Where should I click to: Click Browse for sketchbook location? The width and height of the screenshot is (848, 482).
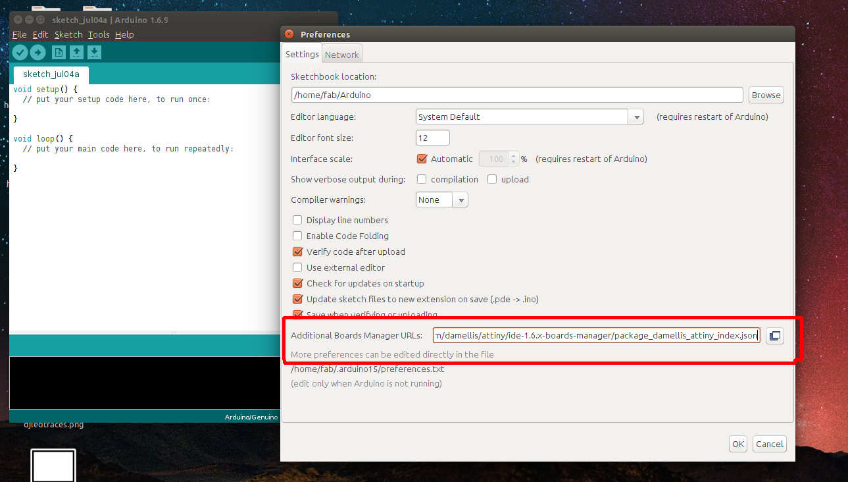click(766, 95)
